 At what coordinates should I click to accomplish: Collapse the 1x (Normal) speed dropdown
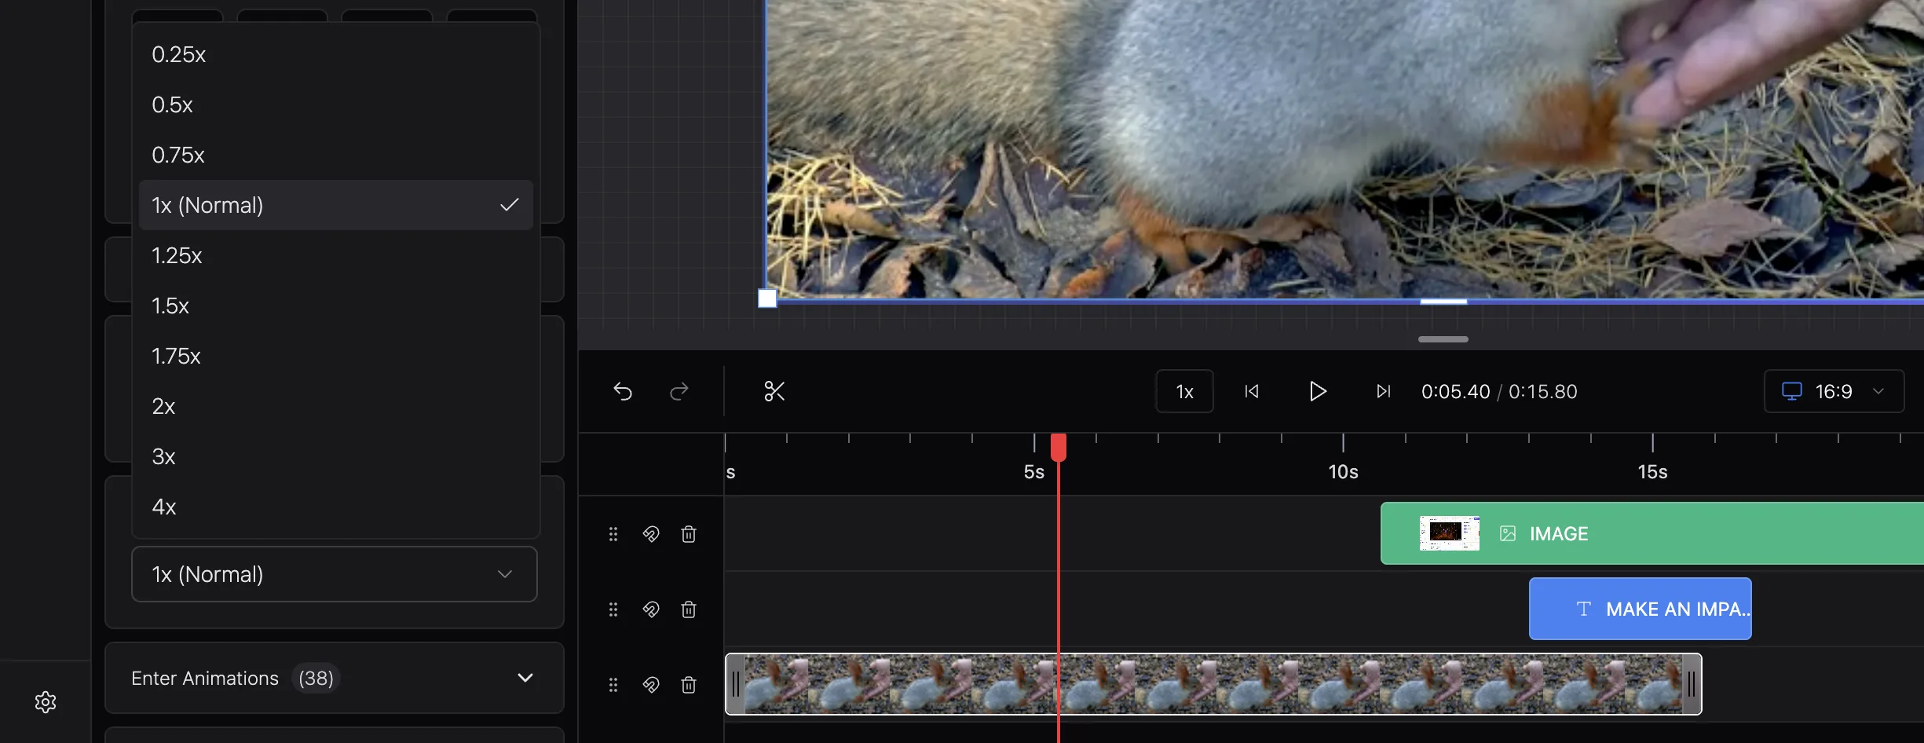click(335, 574)
